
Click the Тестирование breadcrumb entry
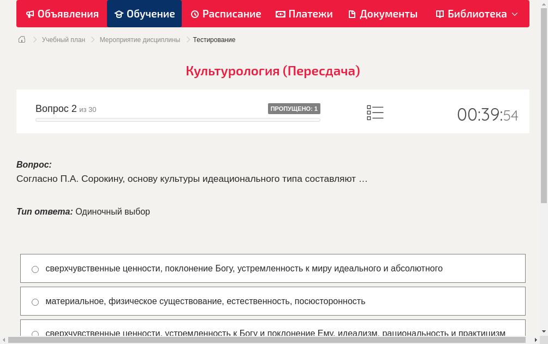click(214, 39)
